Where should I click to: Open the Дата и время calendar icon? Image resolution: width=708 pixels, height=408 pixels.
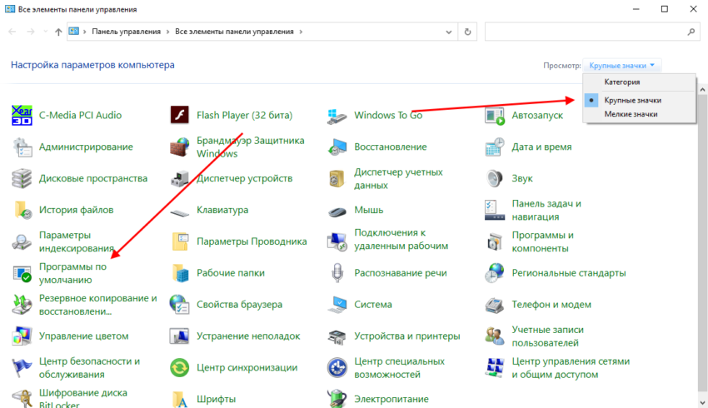pos(495,147)
